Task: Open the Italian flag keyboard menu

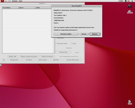Action: (x=128, y=1)
